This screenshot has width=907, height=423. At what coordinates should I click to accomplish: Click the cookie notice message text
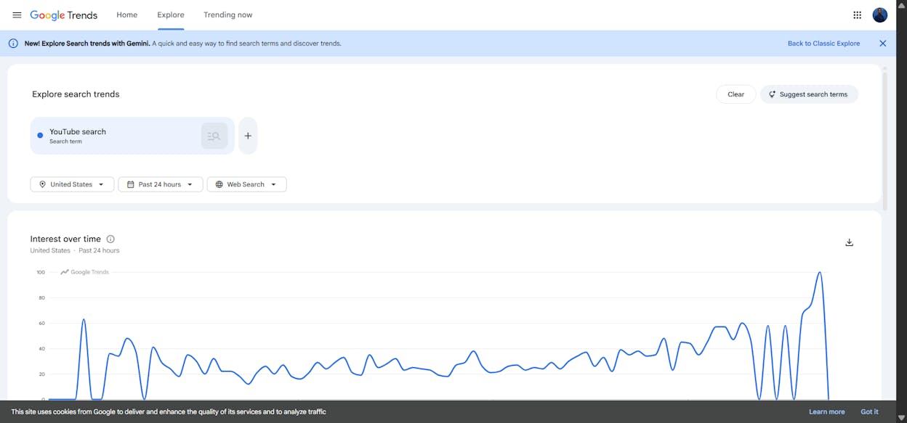169,411
